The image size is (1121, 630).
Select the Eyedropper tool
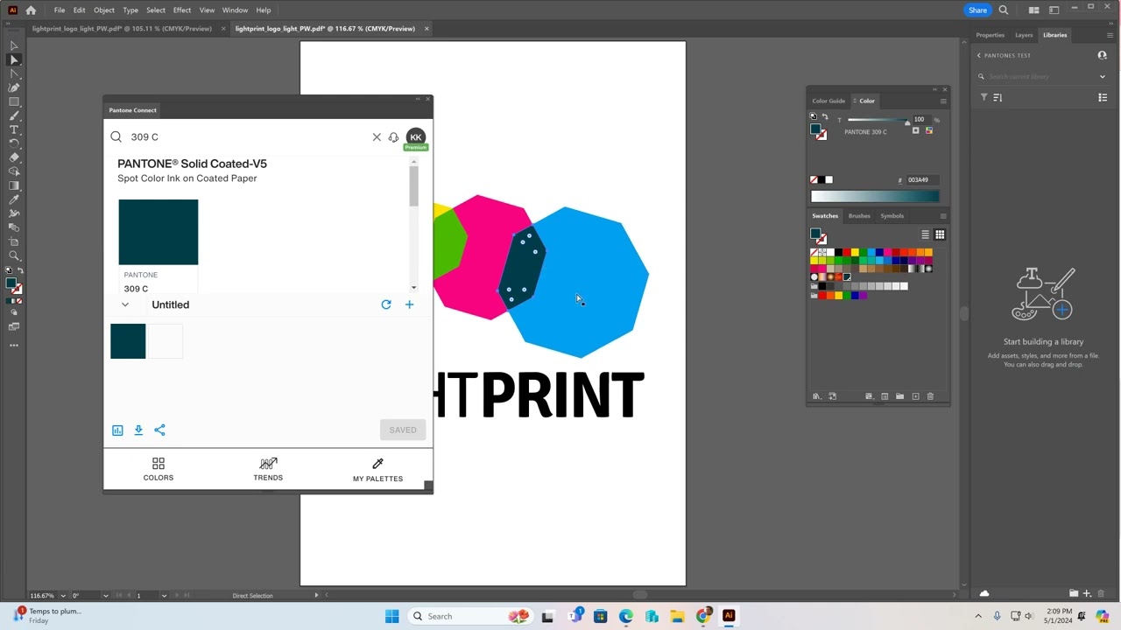point(14,199)
